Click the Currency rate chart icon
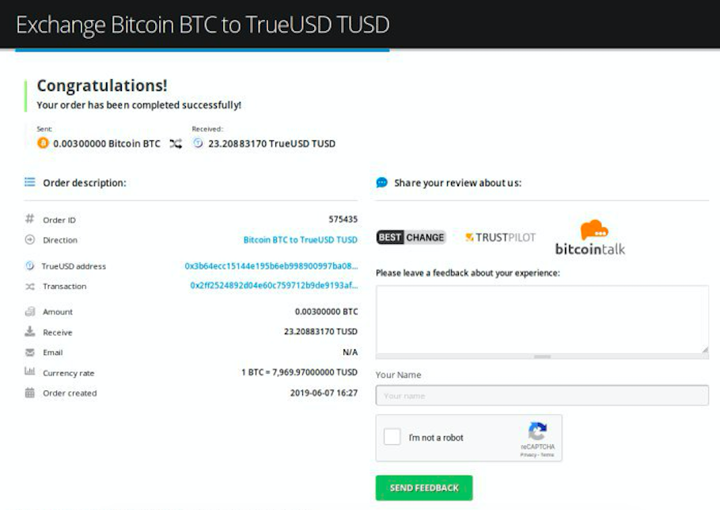This screenshot has width=720, height=510. coord(30,372)
